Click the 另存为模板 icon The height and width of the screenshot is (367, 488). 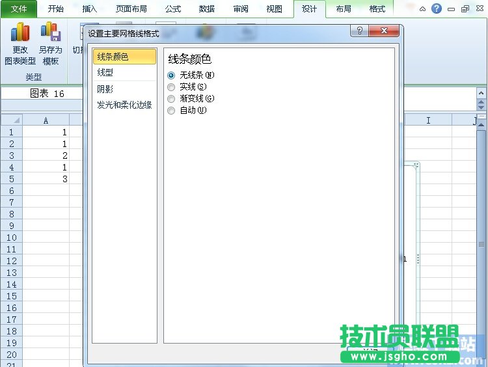coord(50,33)
